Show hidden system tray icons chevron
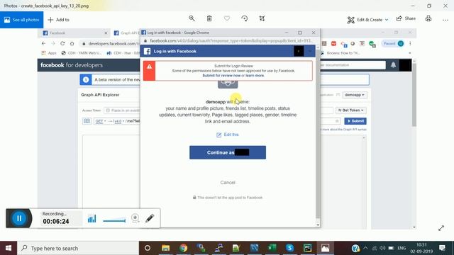The width and height of the screenshot is (454, 255). 365,248
